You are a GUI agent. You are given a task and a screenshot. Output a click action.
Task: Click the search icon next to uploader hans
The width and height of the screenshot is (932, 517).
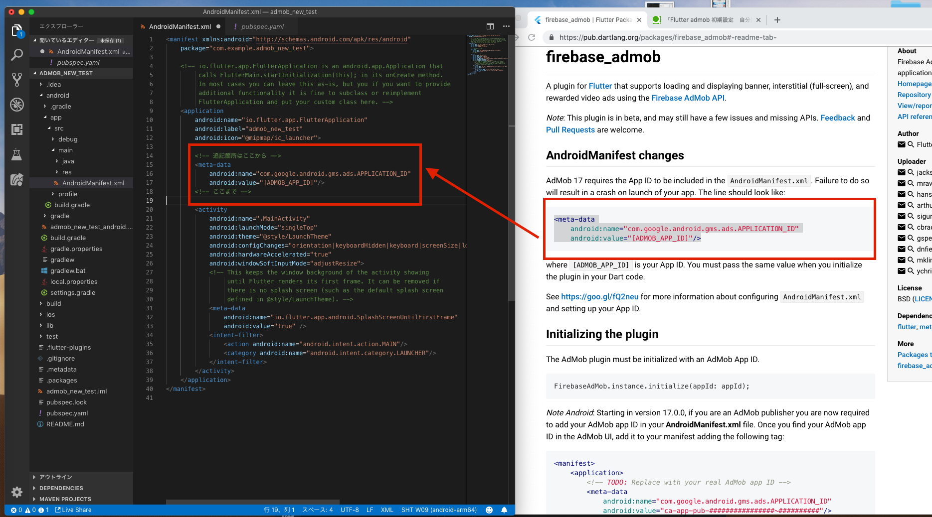pyautogui.click(x=911, y=194)
